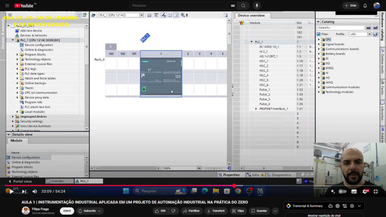The width and height of the screenshot is (386, 217).
Task: Click the ChatGPT icon in Transcript bar
Action: (x=337, y=206)
